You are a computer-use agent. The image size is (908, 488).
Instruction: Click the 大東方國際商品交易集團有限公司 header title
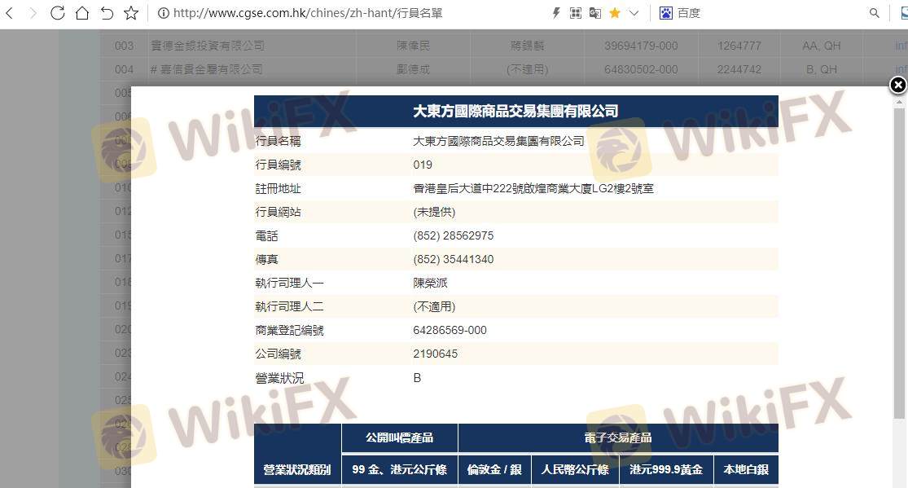515,111
